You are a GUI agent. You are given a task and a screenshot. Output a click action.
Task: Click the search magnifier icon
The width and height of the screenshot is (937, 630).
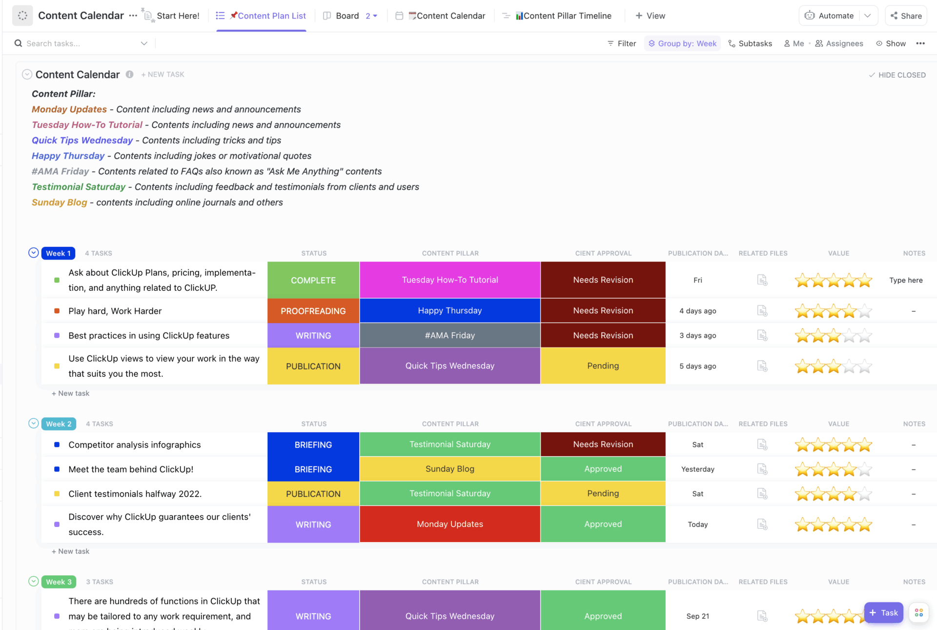point(18,43)
